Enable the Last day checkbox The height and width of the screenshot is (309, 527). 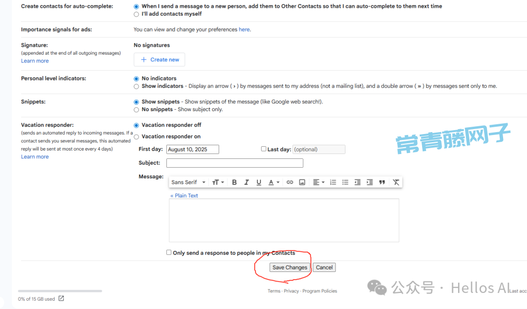(x=263, y=149)
